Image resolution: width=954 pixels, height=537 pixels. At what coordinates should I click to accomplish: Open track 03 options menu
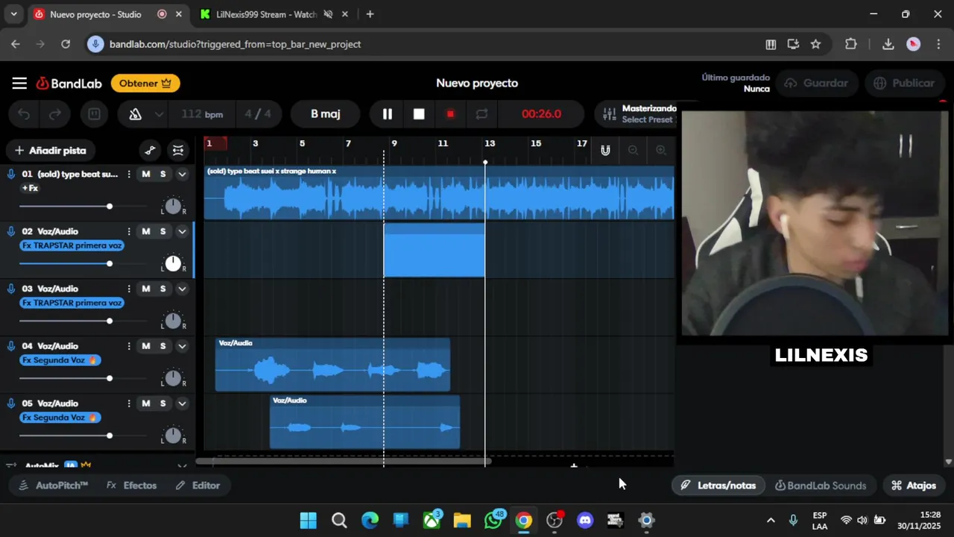[x=129, y=289]
